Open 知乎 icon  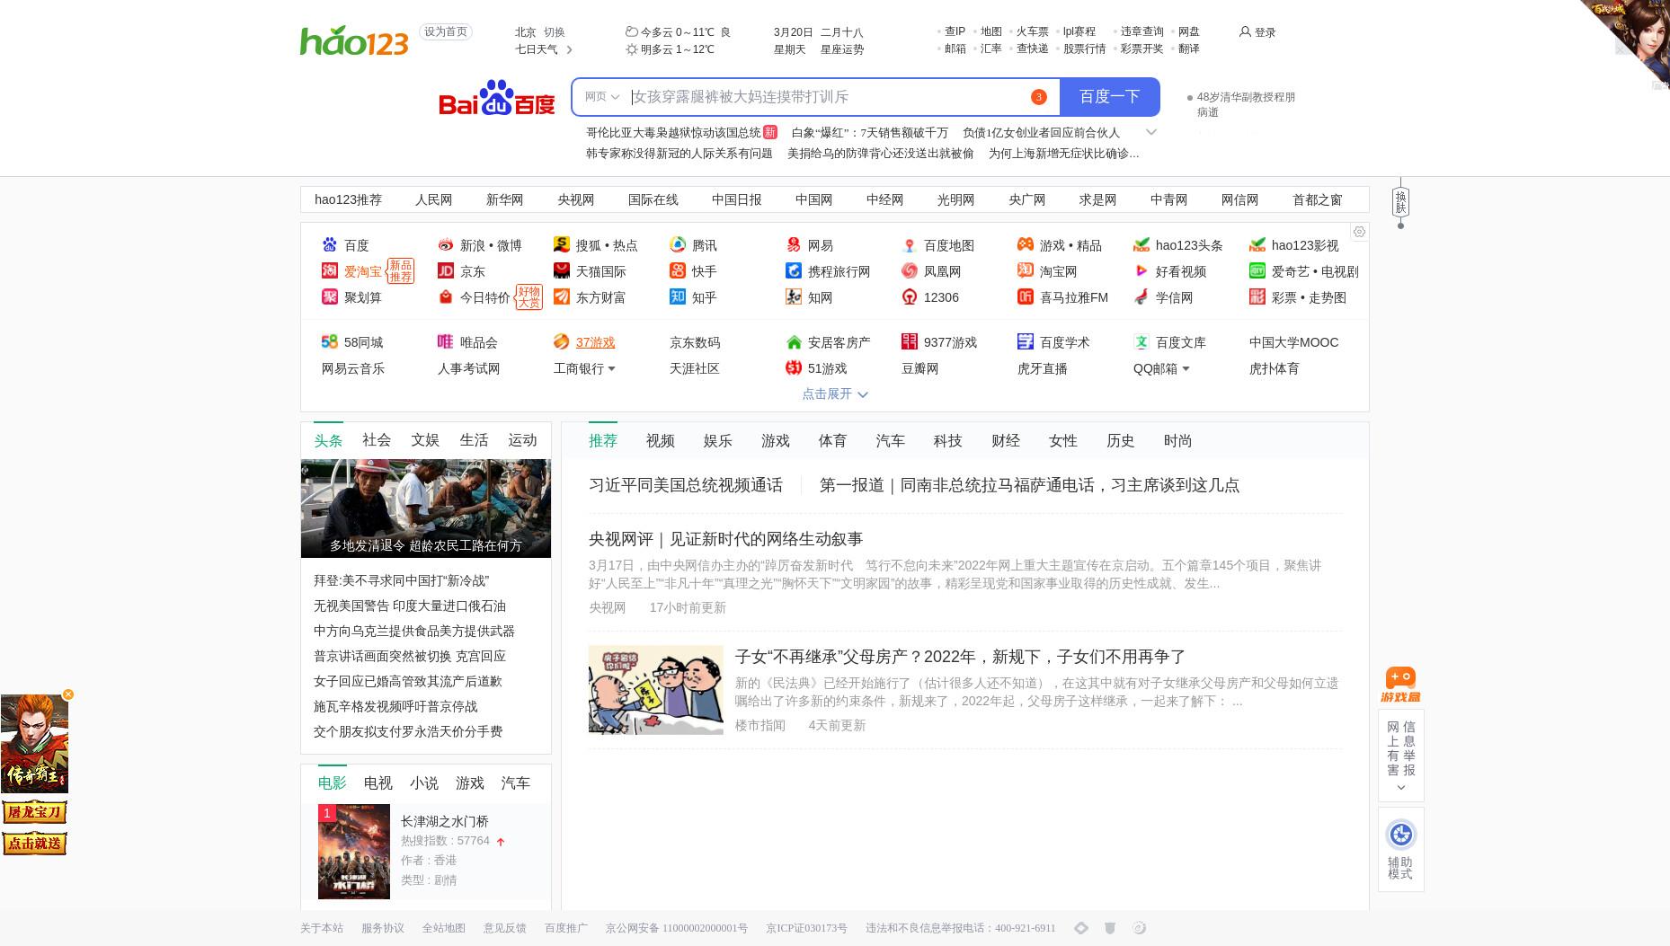tap(678, 296)
